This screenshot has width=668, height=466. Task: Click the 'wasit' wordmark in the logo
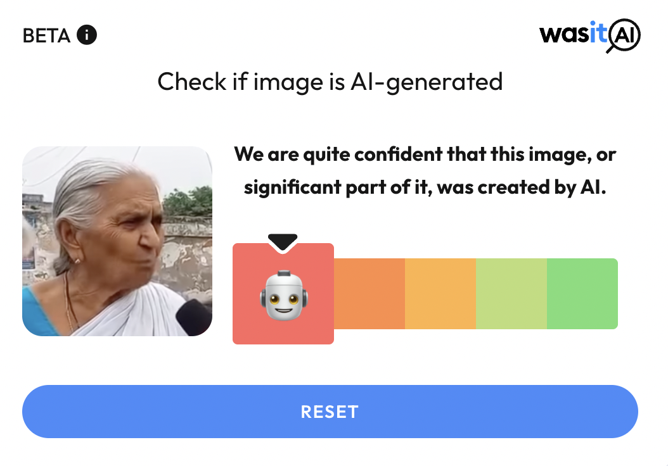click(x=573, y=33)
